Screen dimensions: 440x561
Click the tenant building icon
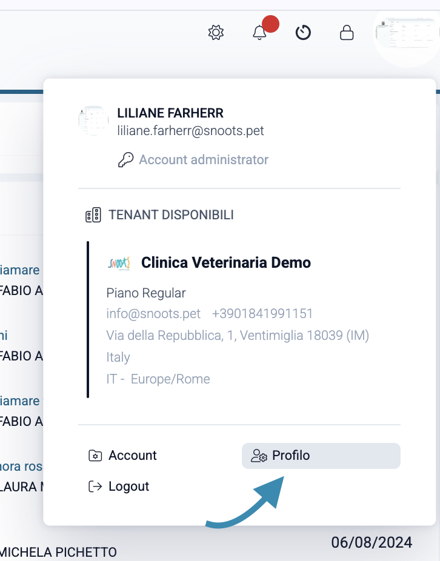[x=93, y=215]
